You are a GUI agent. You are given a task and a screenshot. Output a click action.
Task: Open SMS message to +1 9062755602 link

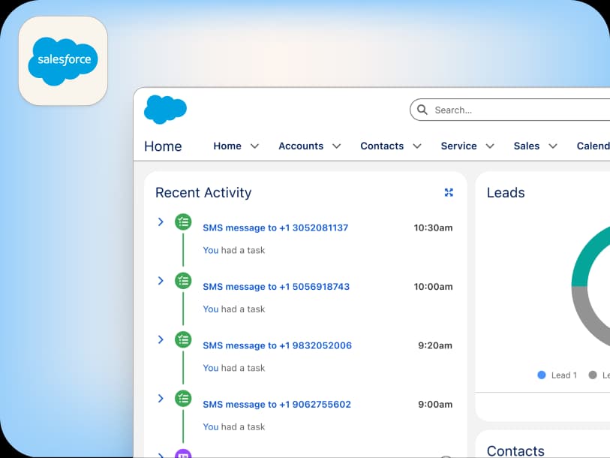tap(277, 404)
